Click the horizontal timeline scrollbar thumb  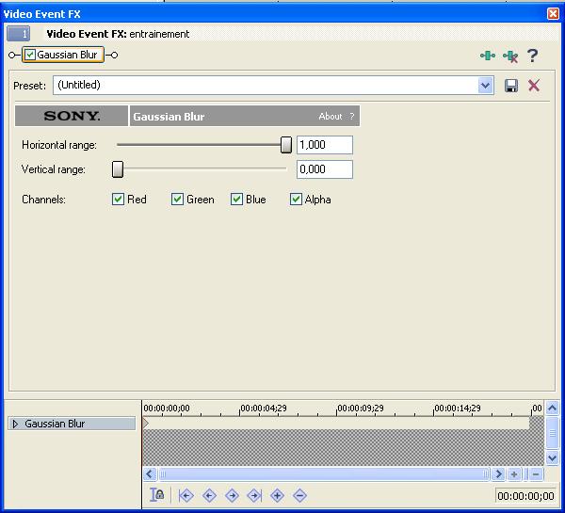[x=324, y=474]
